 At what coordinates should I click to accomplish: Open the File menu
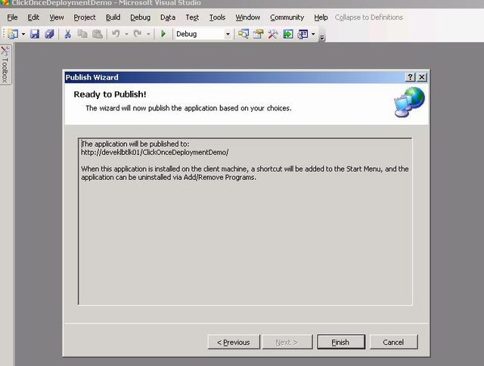pos(12,17)
